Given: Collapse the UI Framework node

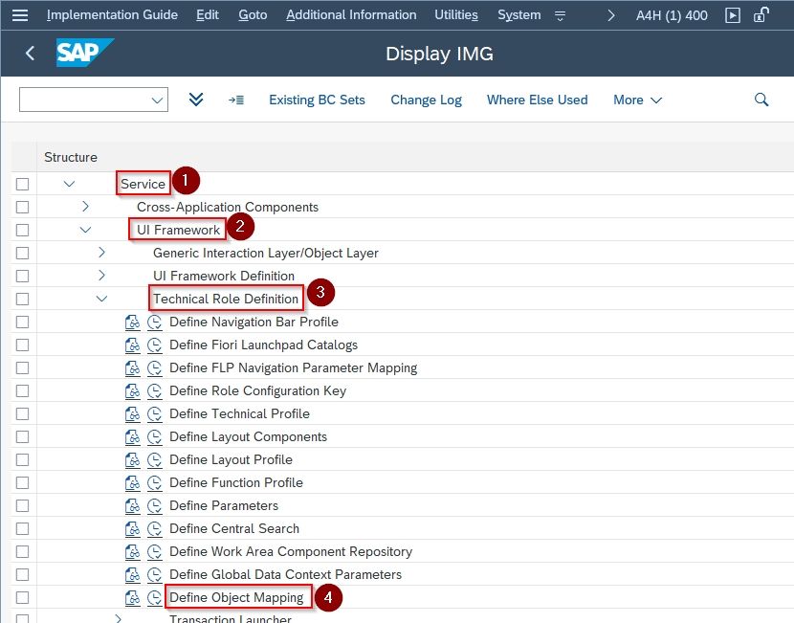Looking at the screenshot, I should (x=85, y=230).
